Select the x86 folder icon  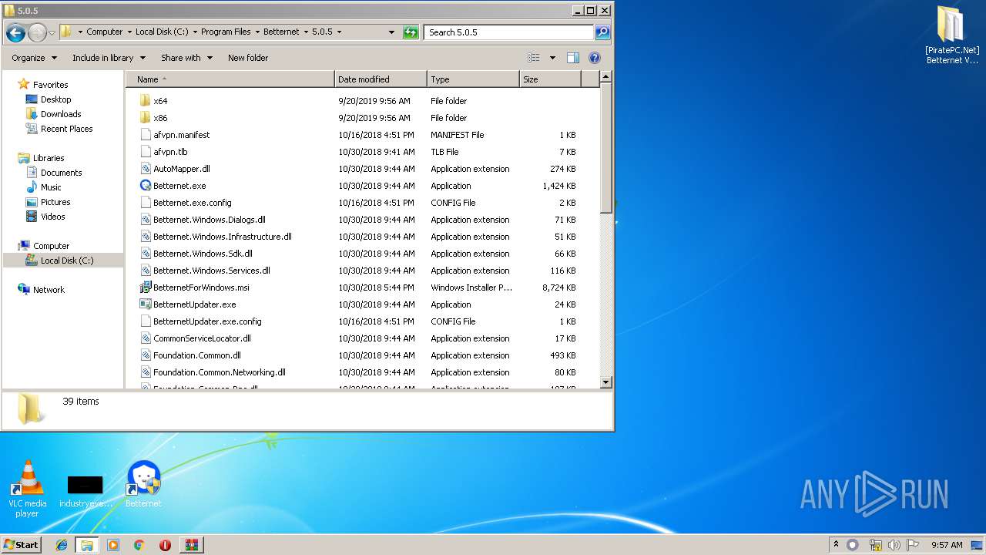(x=145, y=118)
